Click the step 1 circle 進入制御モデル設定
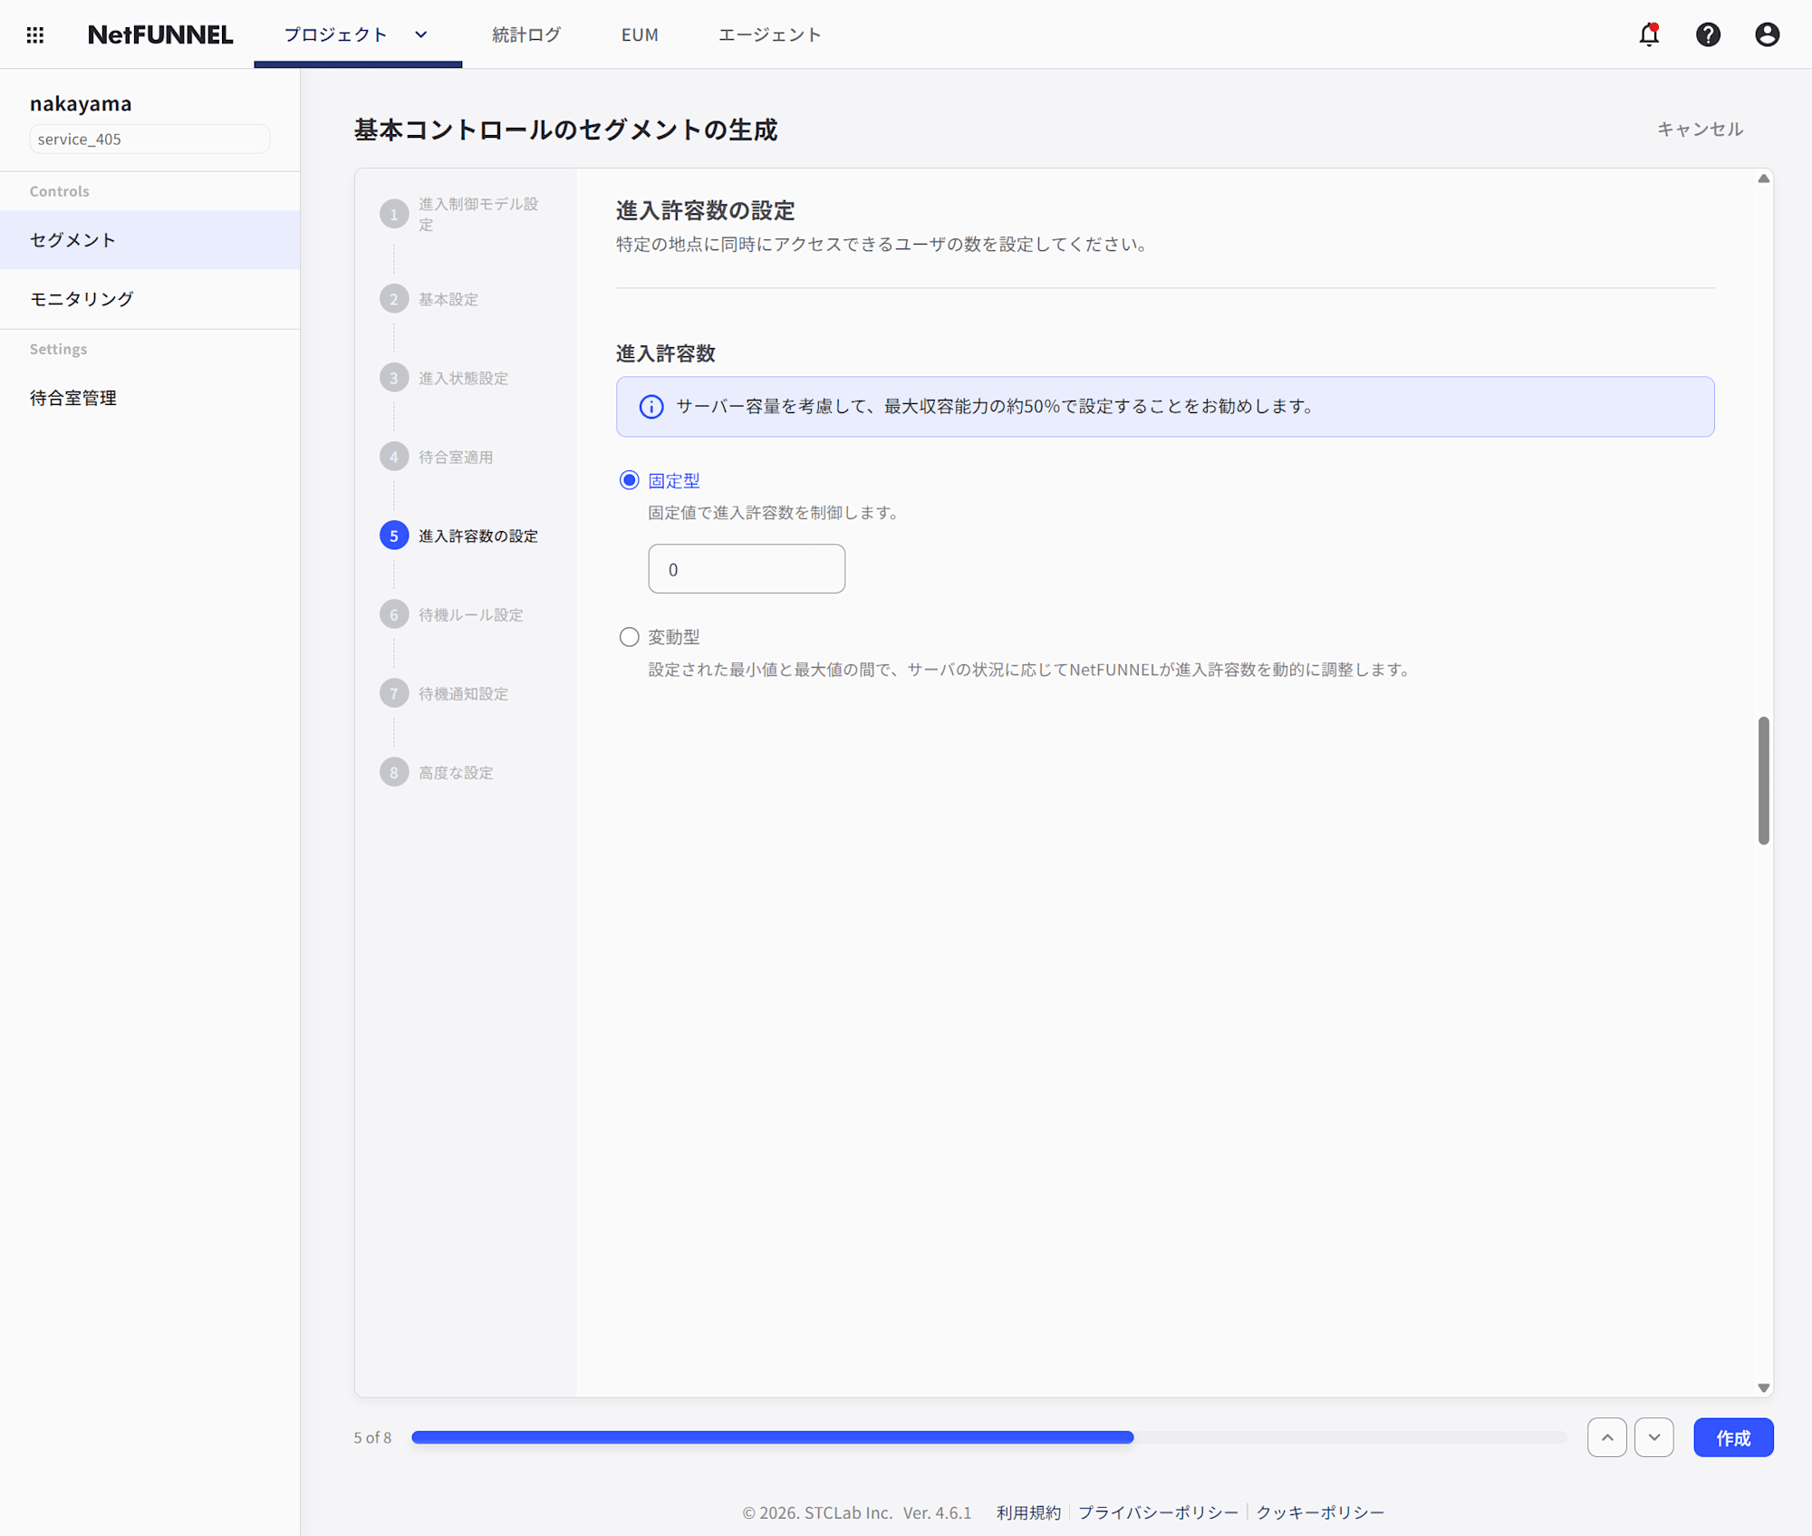The height and width of the screenshot is (1536, 1812). (x=394, y=215)
